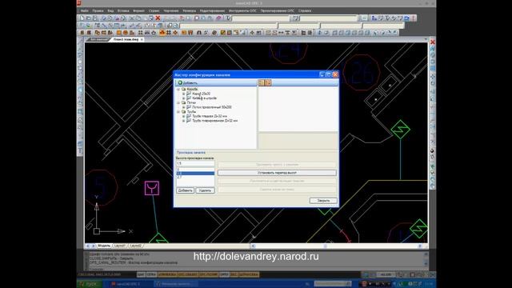This screenshot has height=288, width=512.
Task: Open the Вид menu
Action: (110, 10)
